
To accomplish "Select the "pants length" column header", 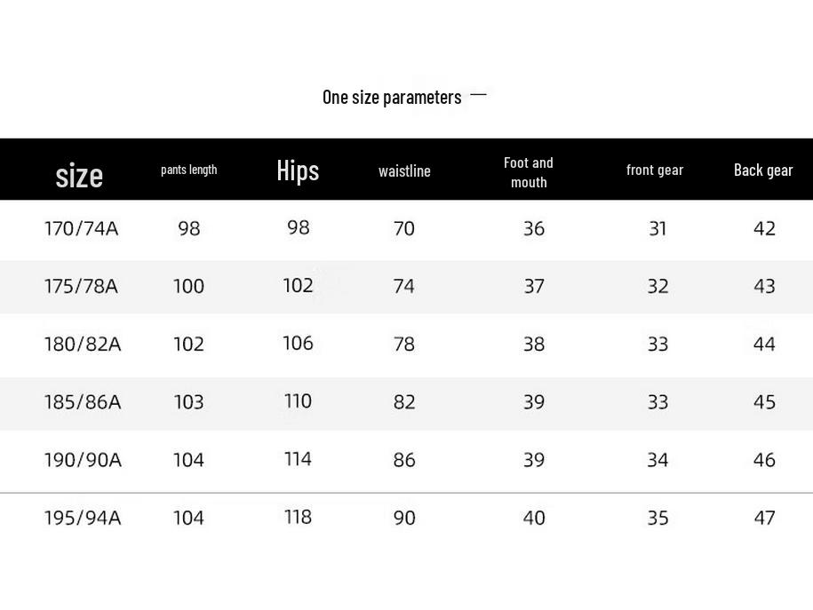I will click(x=188, y=170).
